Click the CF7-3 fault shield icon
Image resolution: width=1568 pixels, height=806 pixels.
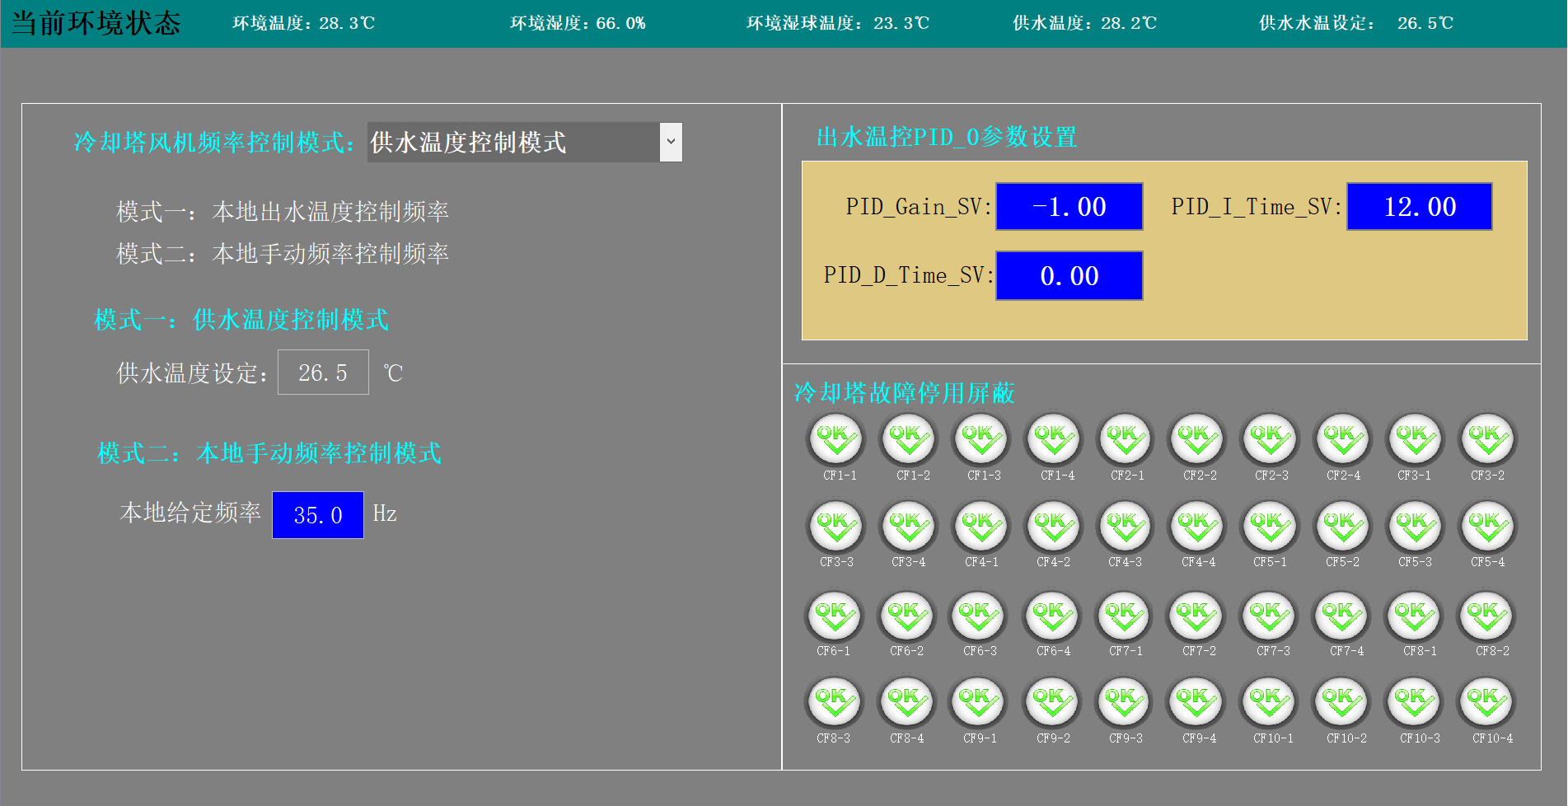tap(1270, 616)
